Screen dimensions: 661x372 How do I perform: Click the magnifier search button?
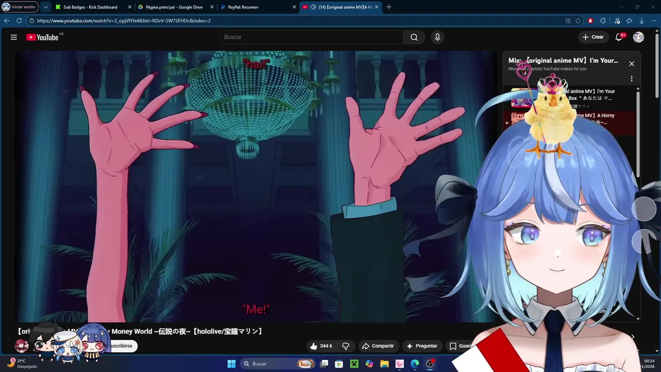pos(414,37)
